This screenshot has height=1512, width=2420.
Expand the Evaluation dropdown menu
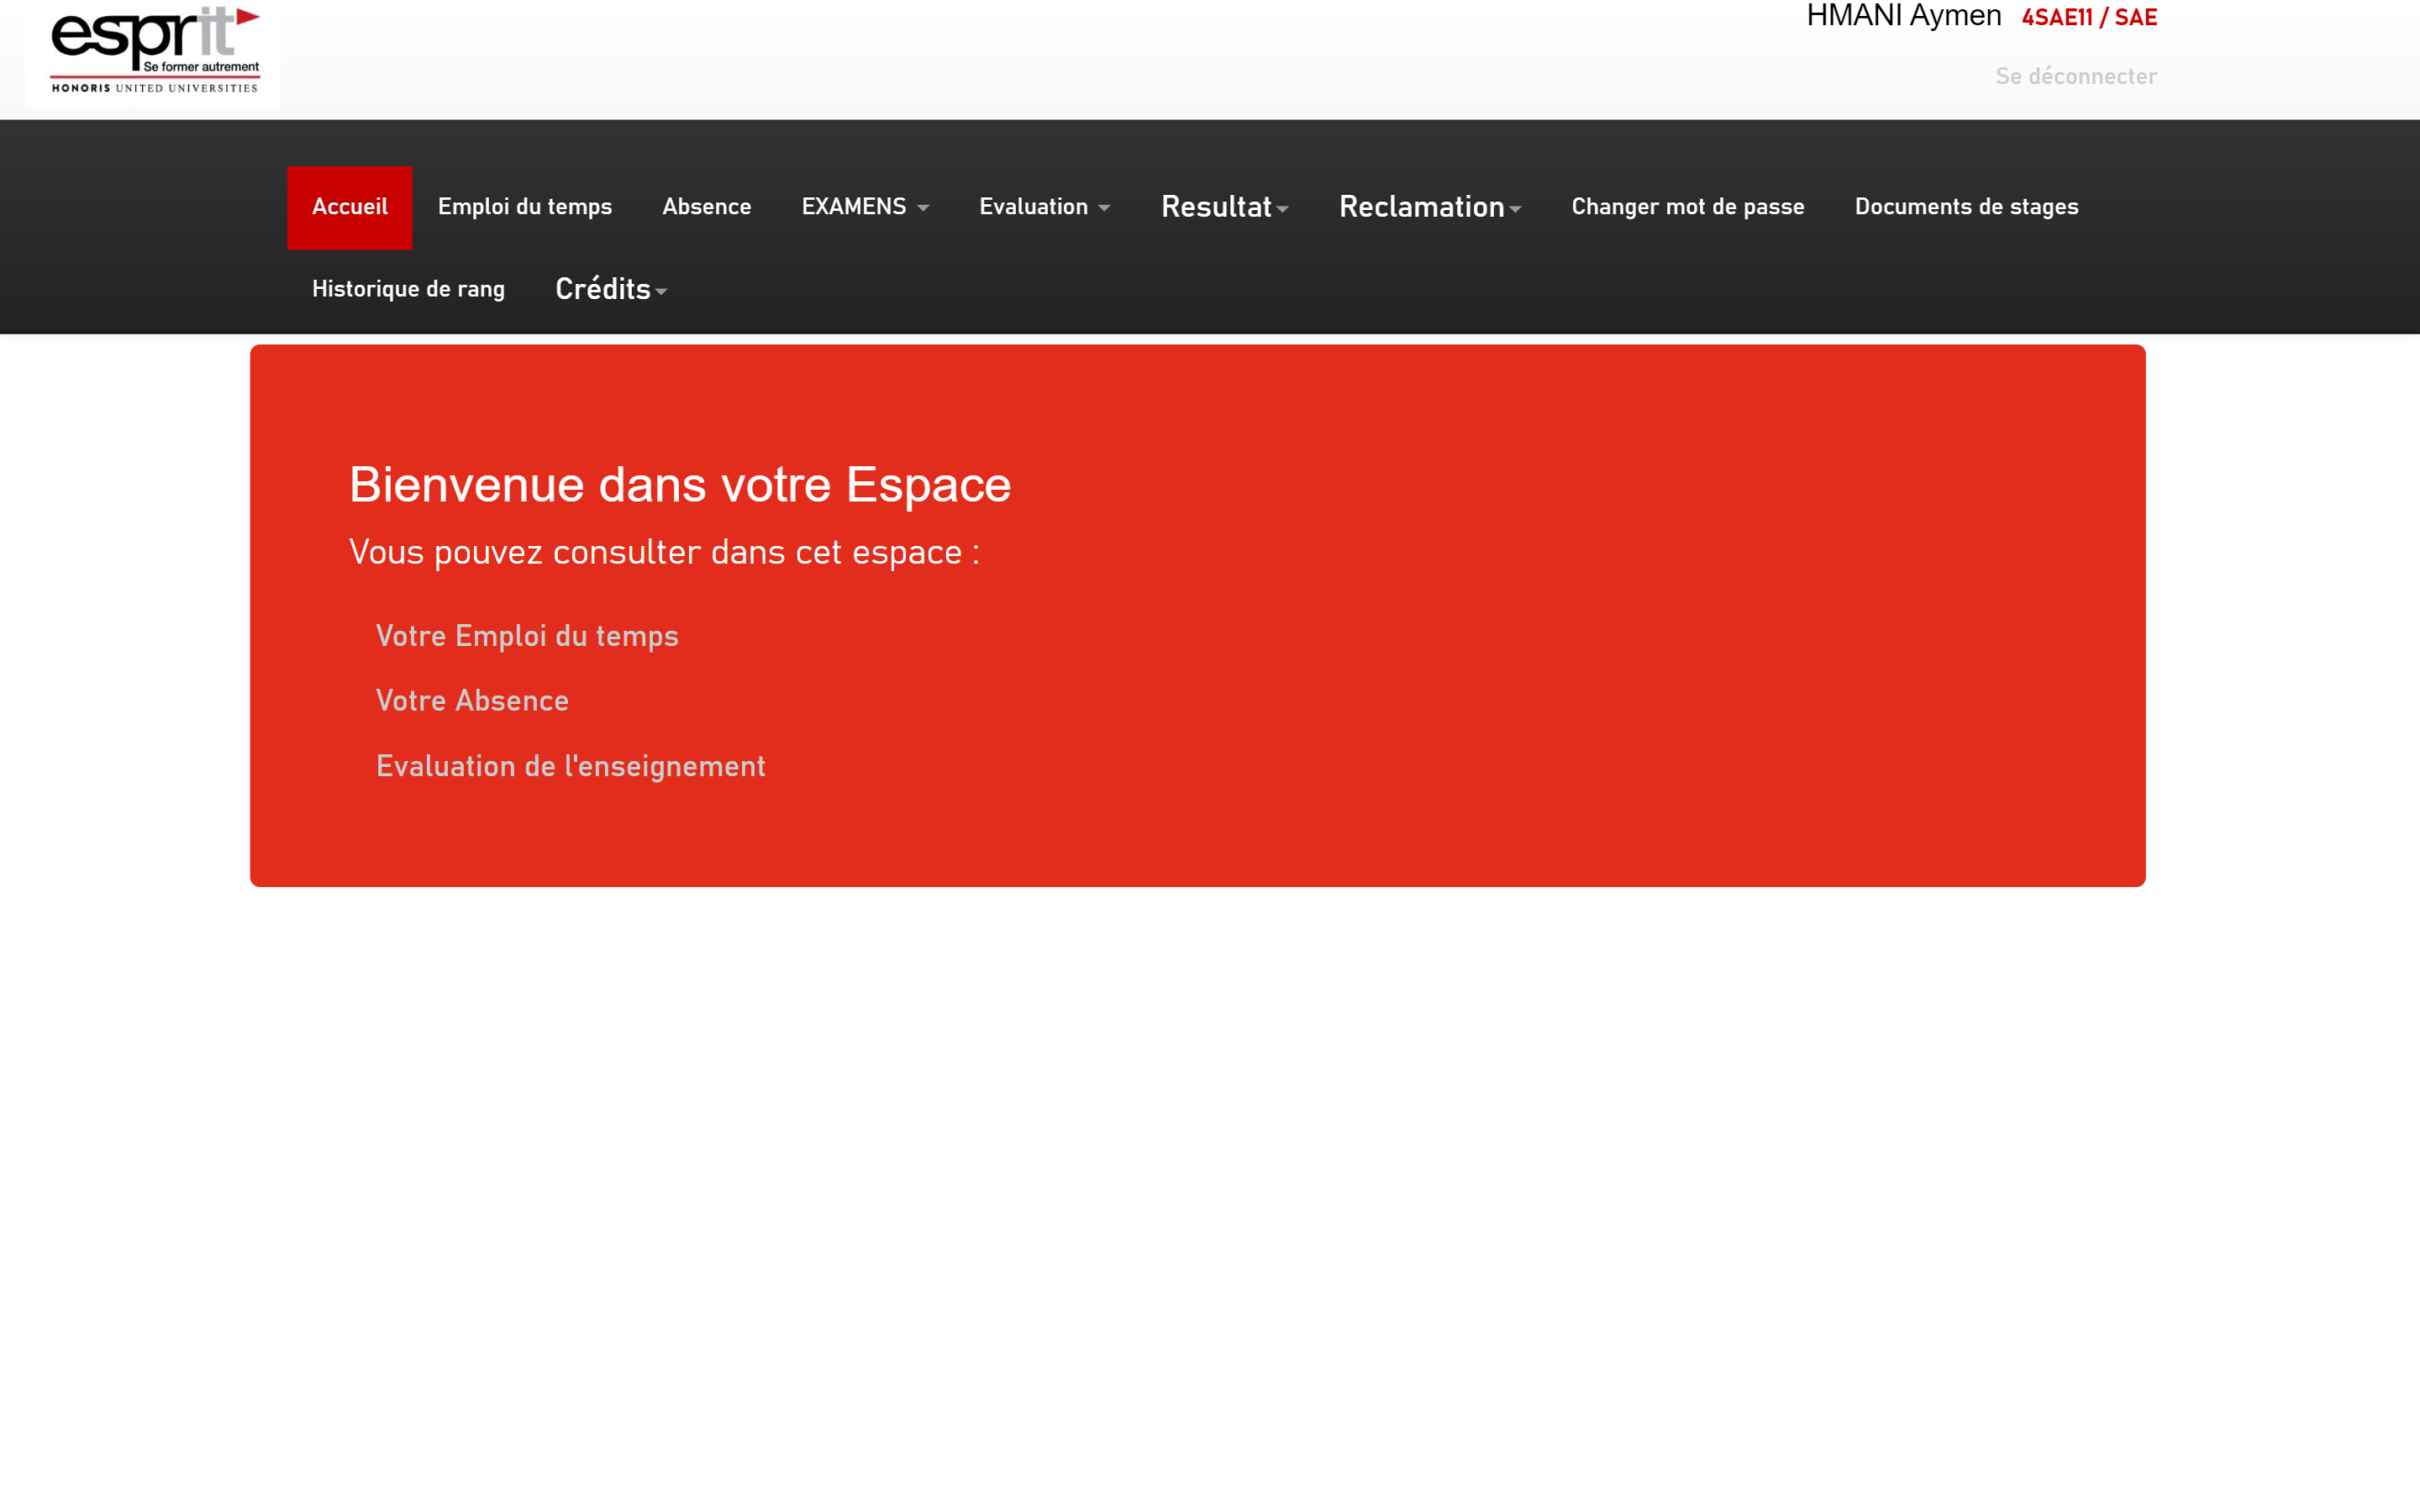click(1043, 207)
